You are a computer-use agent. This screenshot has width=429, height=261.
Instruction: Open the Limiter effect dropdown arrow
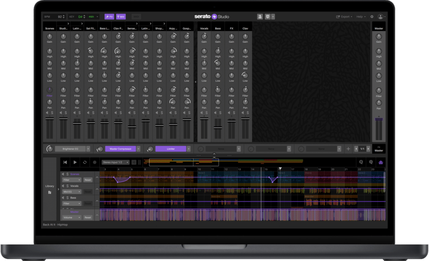coord(189,149)
